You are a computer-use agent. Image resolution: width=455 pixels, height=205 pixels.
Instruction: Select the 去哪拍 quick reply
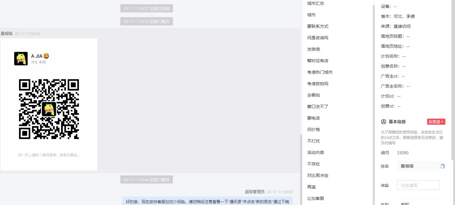point(314,95)
